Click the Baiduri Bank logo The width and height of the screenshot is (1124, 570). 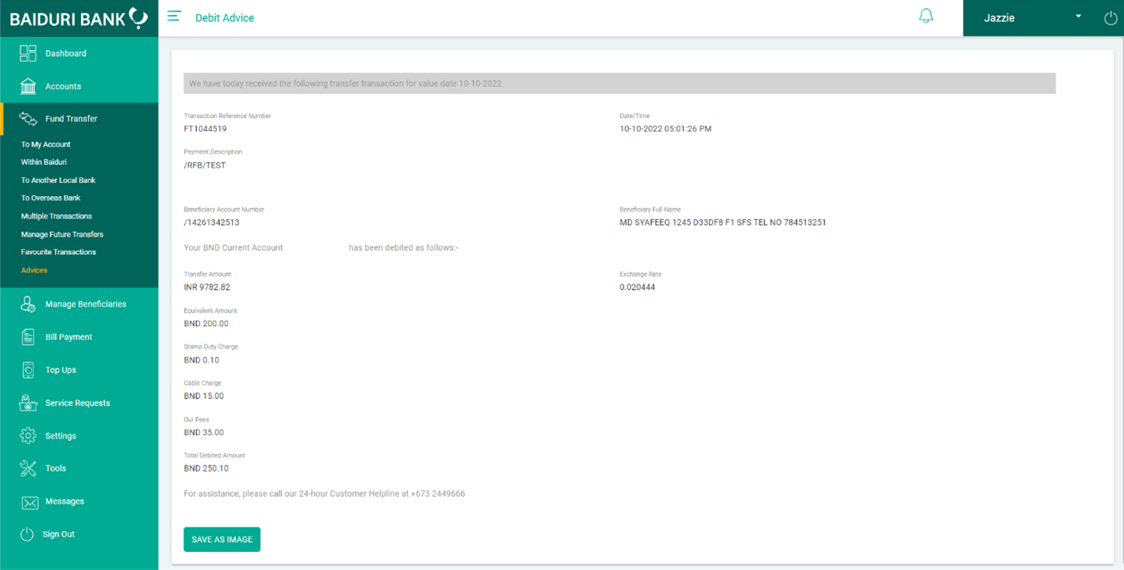click(79, 18)
